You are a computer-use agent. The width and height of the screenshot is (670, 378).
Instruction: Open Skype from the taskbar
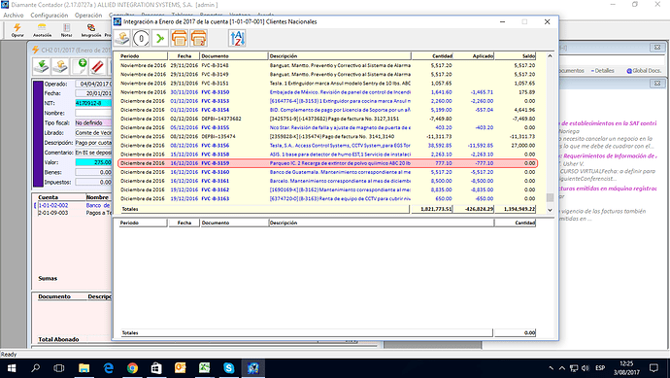click(228, 368)
